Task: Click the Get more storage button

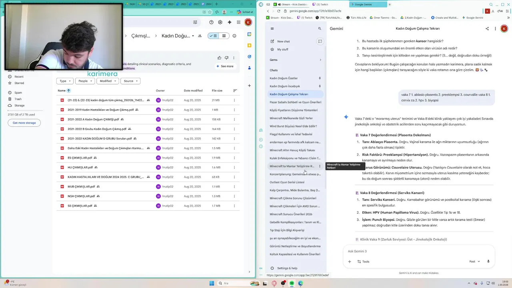Action: pyautogui.click(x=24, y=123)
